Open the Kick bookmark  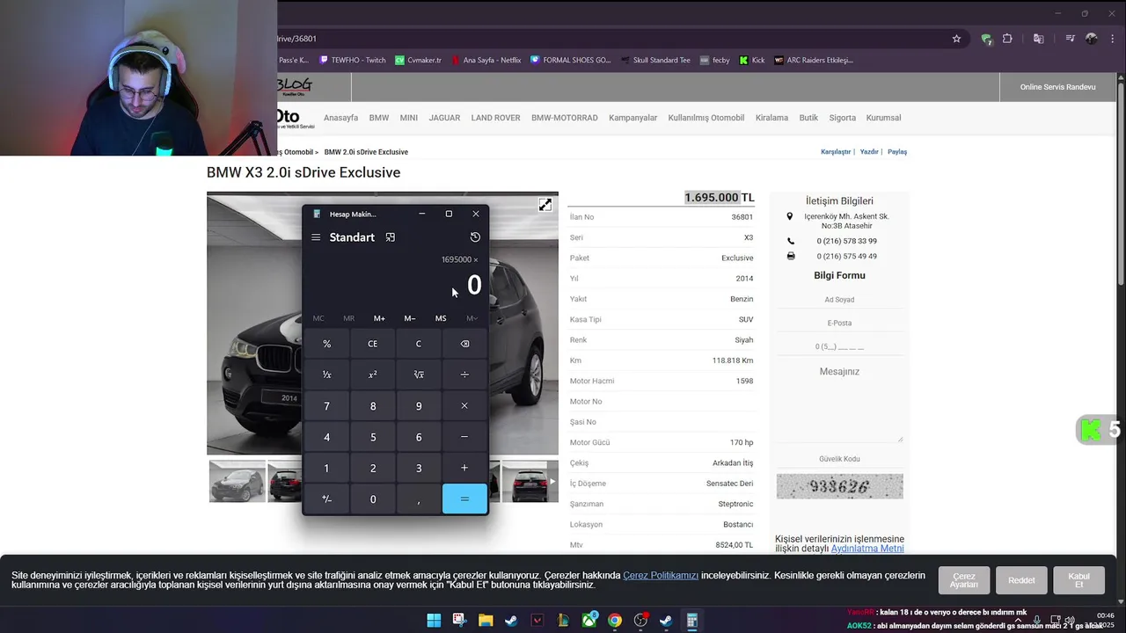752,60
